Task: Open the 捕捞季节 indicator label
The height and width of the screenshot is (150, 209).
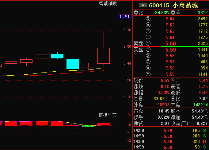Action: (x=108, y=115)
